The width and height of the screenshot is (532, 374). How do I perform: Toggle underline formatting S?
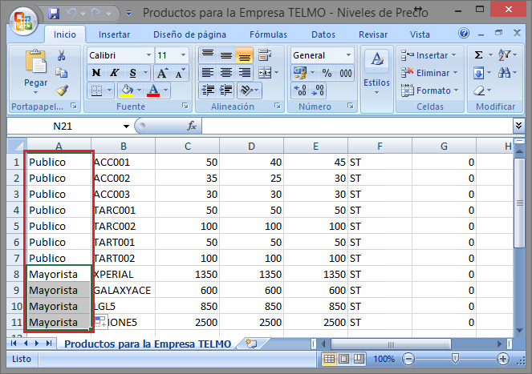click(x=132, y=73)
